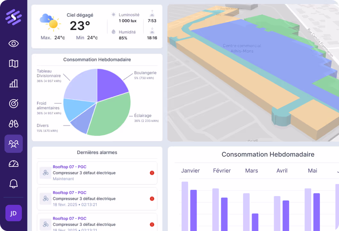Select the Février month label
This screenshot has width=339, height=231.
pyautogui.click(x=222, y=171)
